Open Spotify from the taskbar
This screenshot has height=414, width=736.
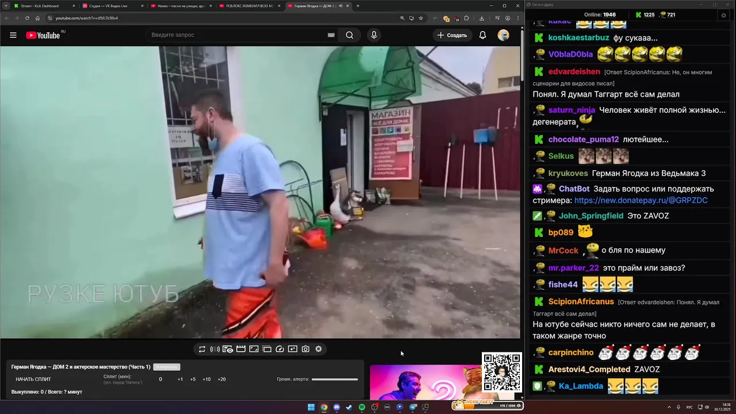click(362, 407)
